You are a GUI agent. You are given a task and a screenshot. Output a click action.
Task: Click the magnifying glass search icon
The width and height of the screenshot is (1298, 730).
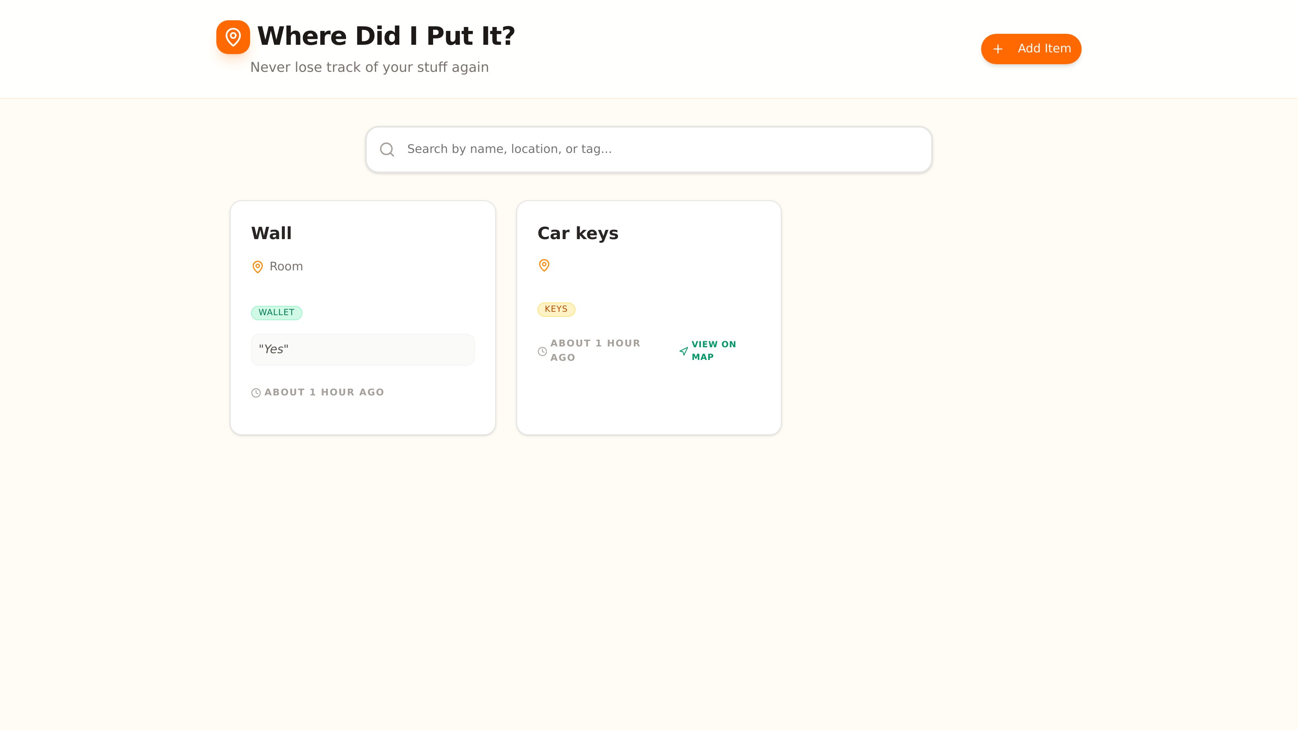click(x=387, y=149)
